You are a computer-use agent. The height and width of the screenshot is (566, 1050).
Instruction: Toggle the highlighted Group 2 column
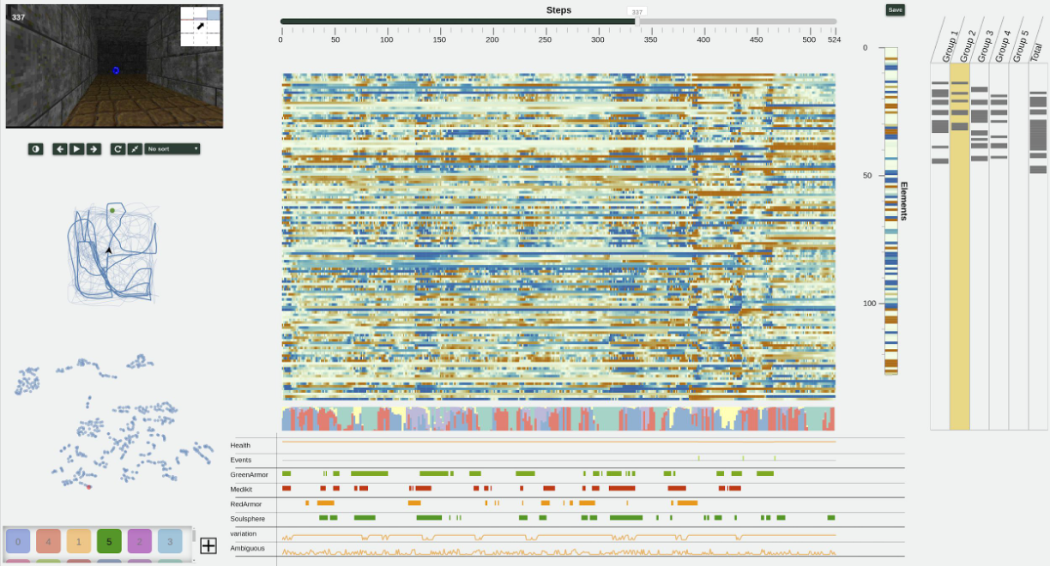[x=957, y=257]
